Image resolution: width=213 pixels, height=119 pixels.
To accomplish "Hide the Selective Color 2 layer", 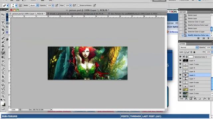I will pos(180,57).
